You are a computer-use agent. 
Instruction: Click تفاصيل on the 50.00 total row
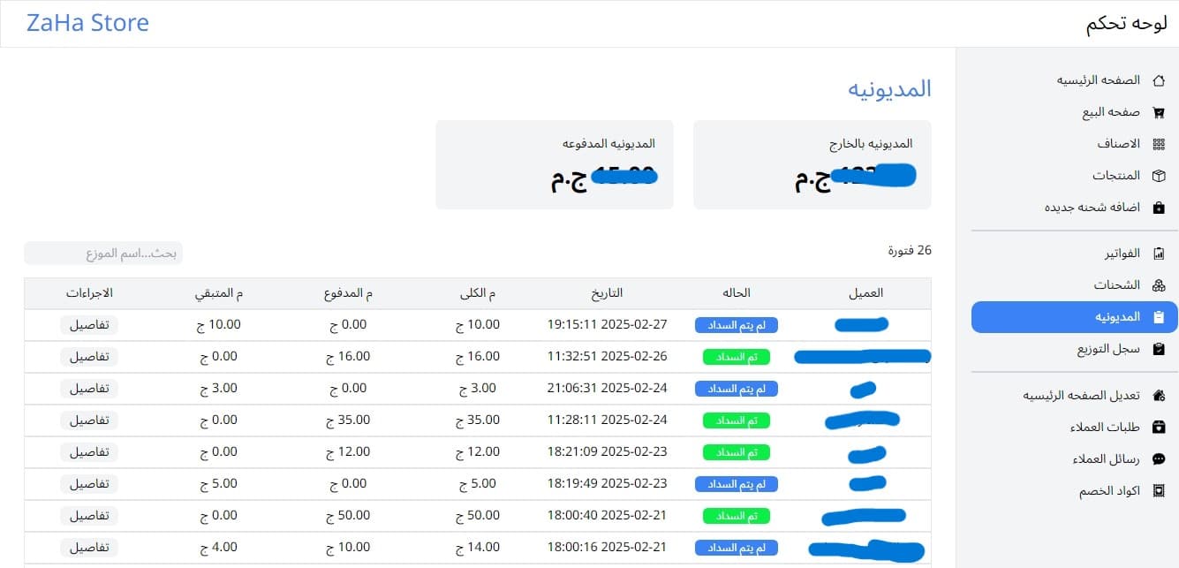[x=89, y=516]
